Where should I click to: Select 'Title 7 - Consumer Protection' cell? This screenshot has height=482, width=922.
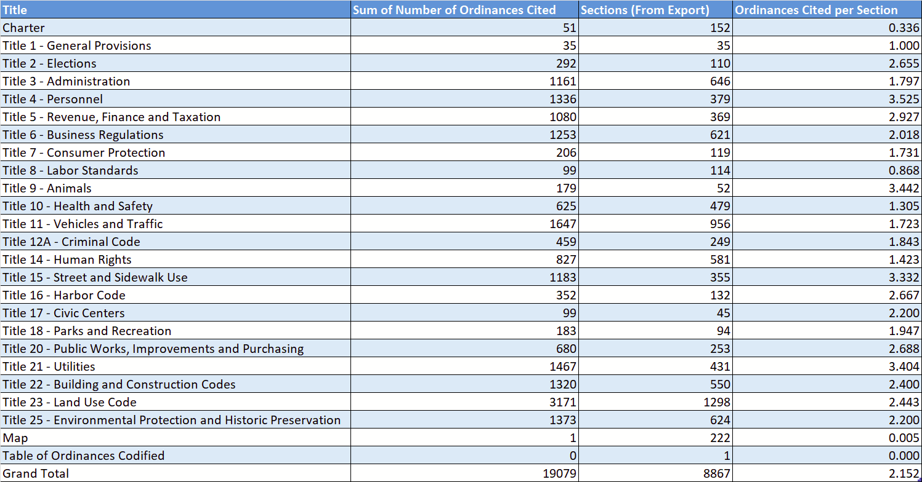(176, 152)
